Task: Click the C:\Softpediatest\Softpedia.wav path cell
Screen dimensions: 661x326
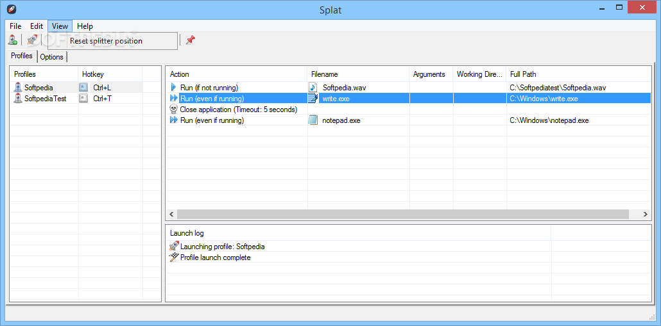Action: pos(578,88)
